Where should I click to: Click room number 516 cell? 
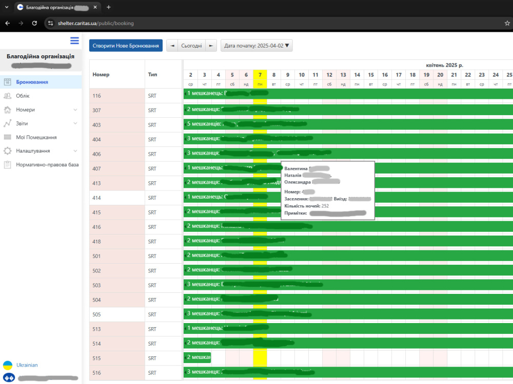[x=117, y=373]
